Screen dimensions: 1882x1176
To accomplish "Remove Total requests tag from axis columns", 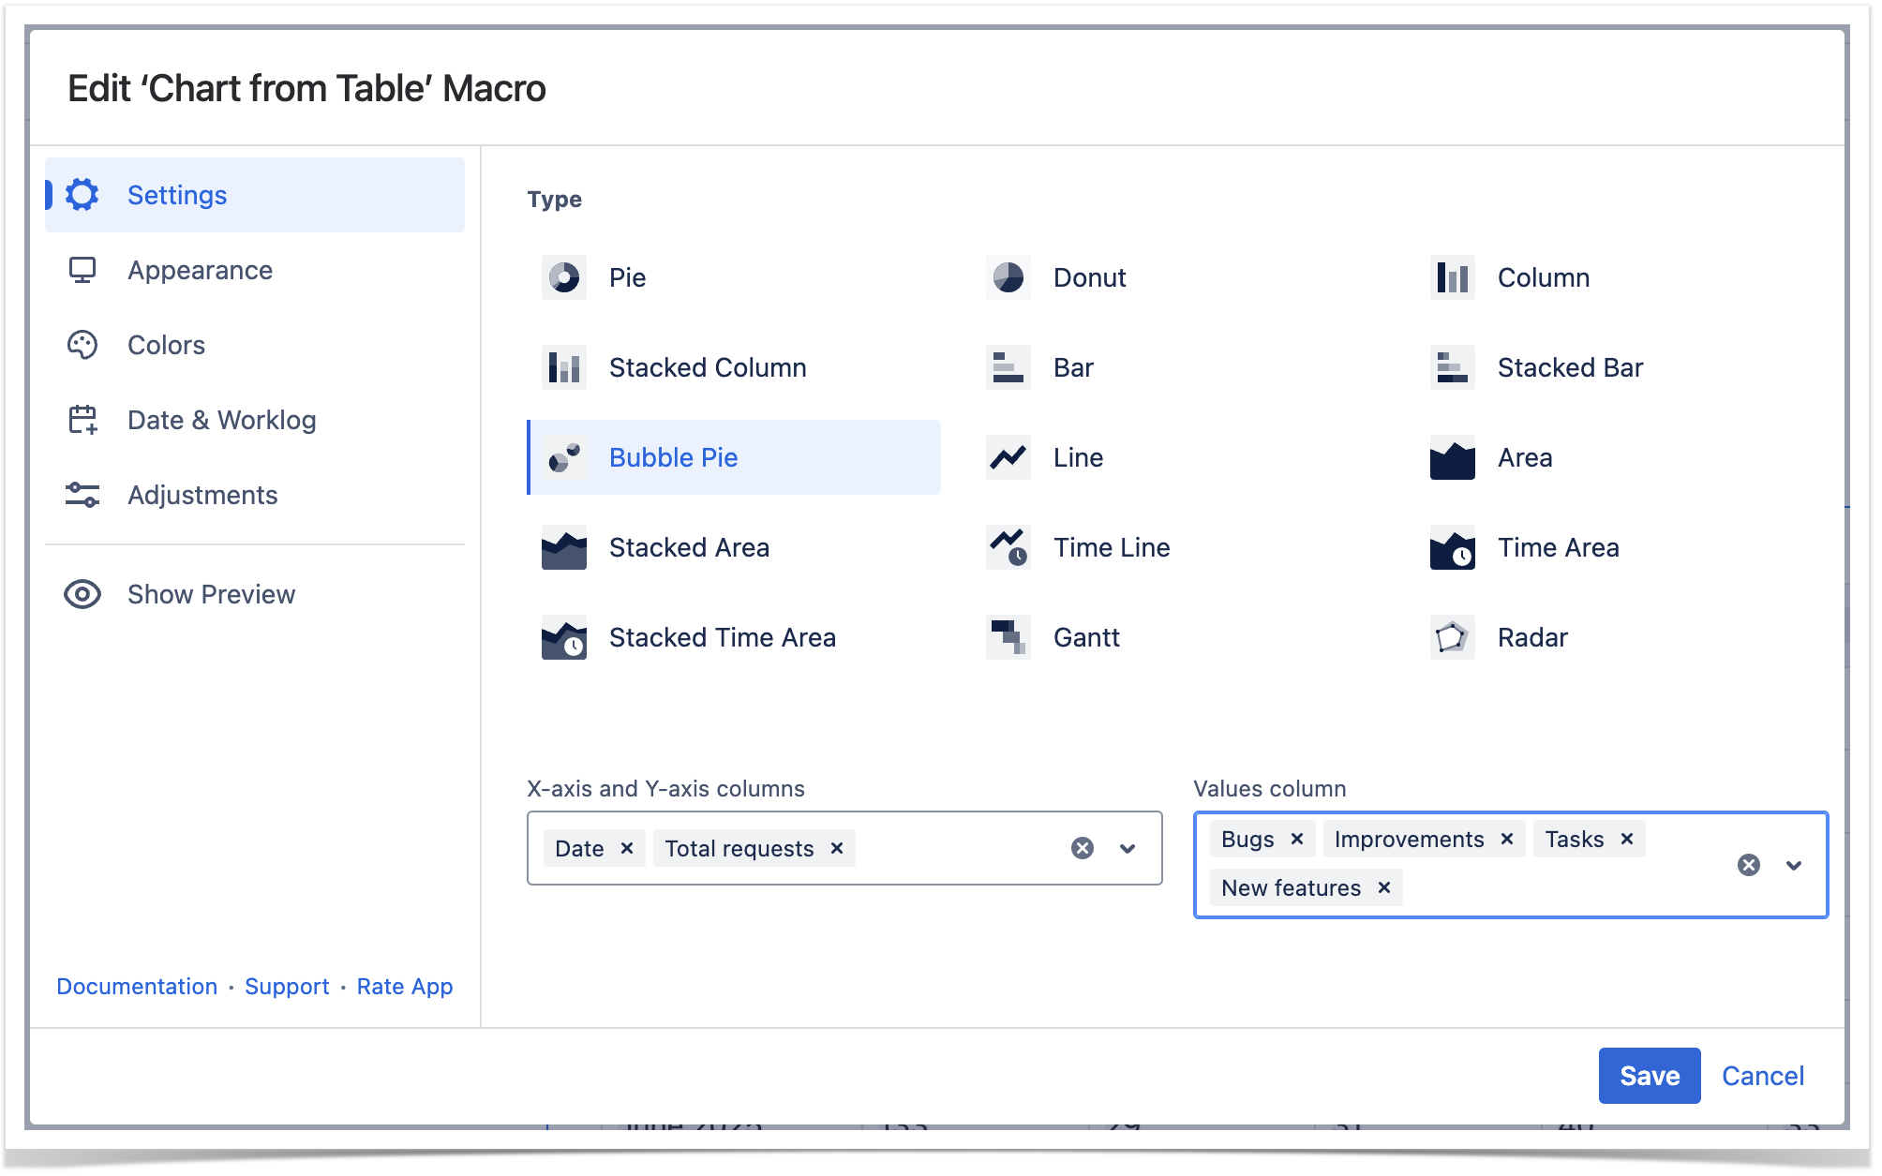I will pos(837,848).
